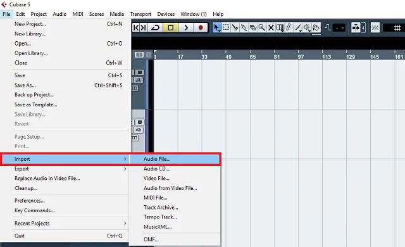The height and width of the screenshot is (247, 405).
Task: Choose Audio CD... in Import submenu
Action: coord(175,169)
